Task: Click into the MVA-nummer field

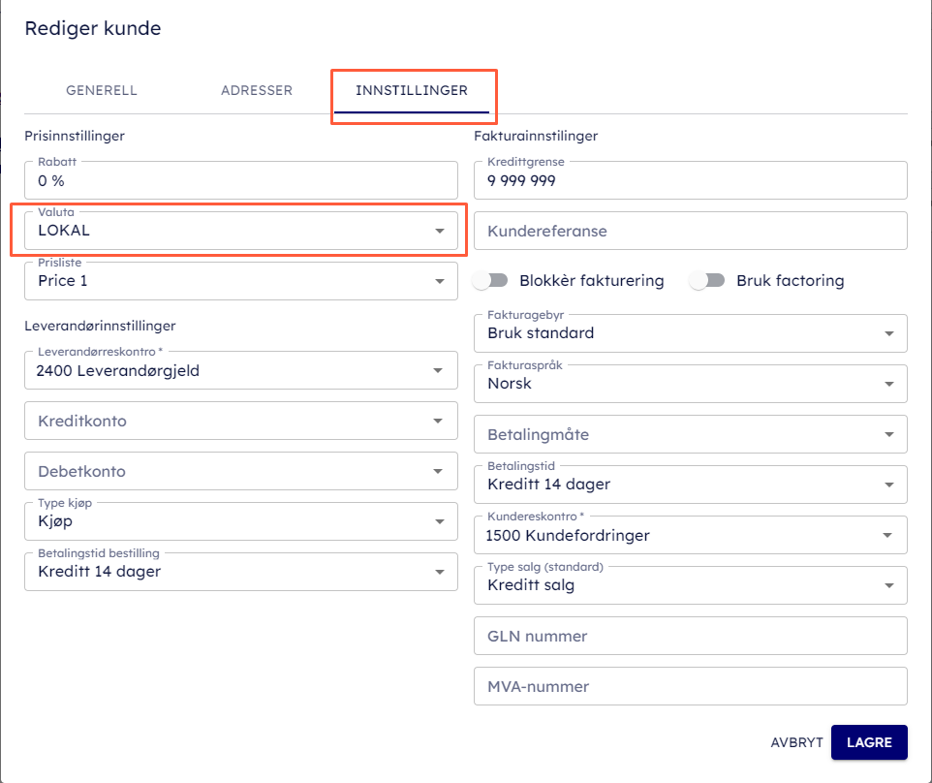Action: tap(690, 686)
